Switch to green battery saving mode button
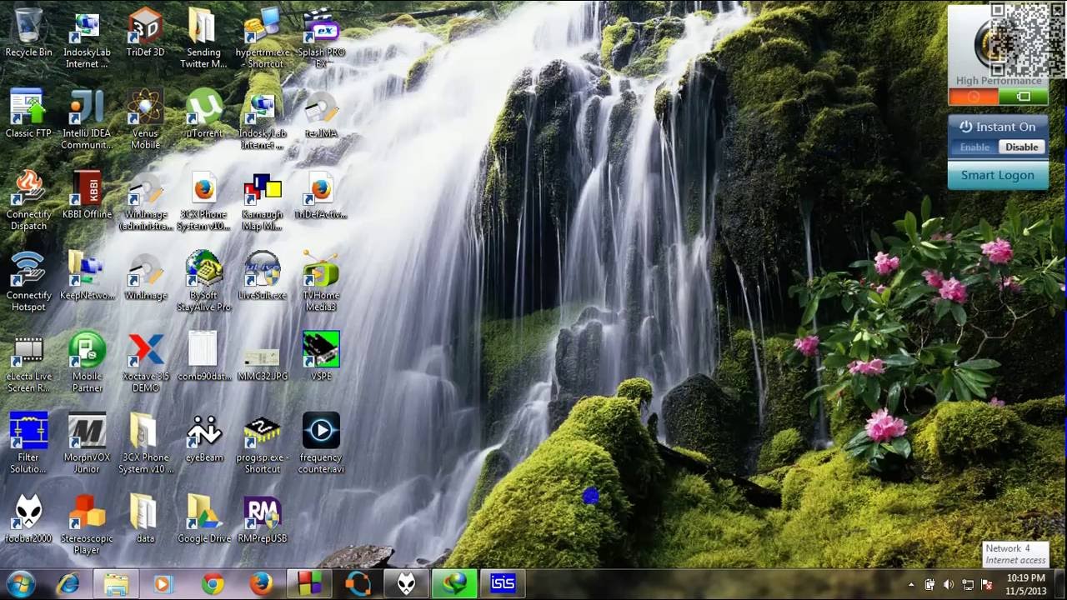The height and width of the screenshot is (600, 1067). (1023, 97)
